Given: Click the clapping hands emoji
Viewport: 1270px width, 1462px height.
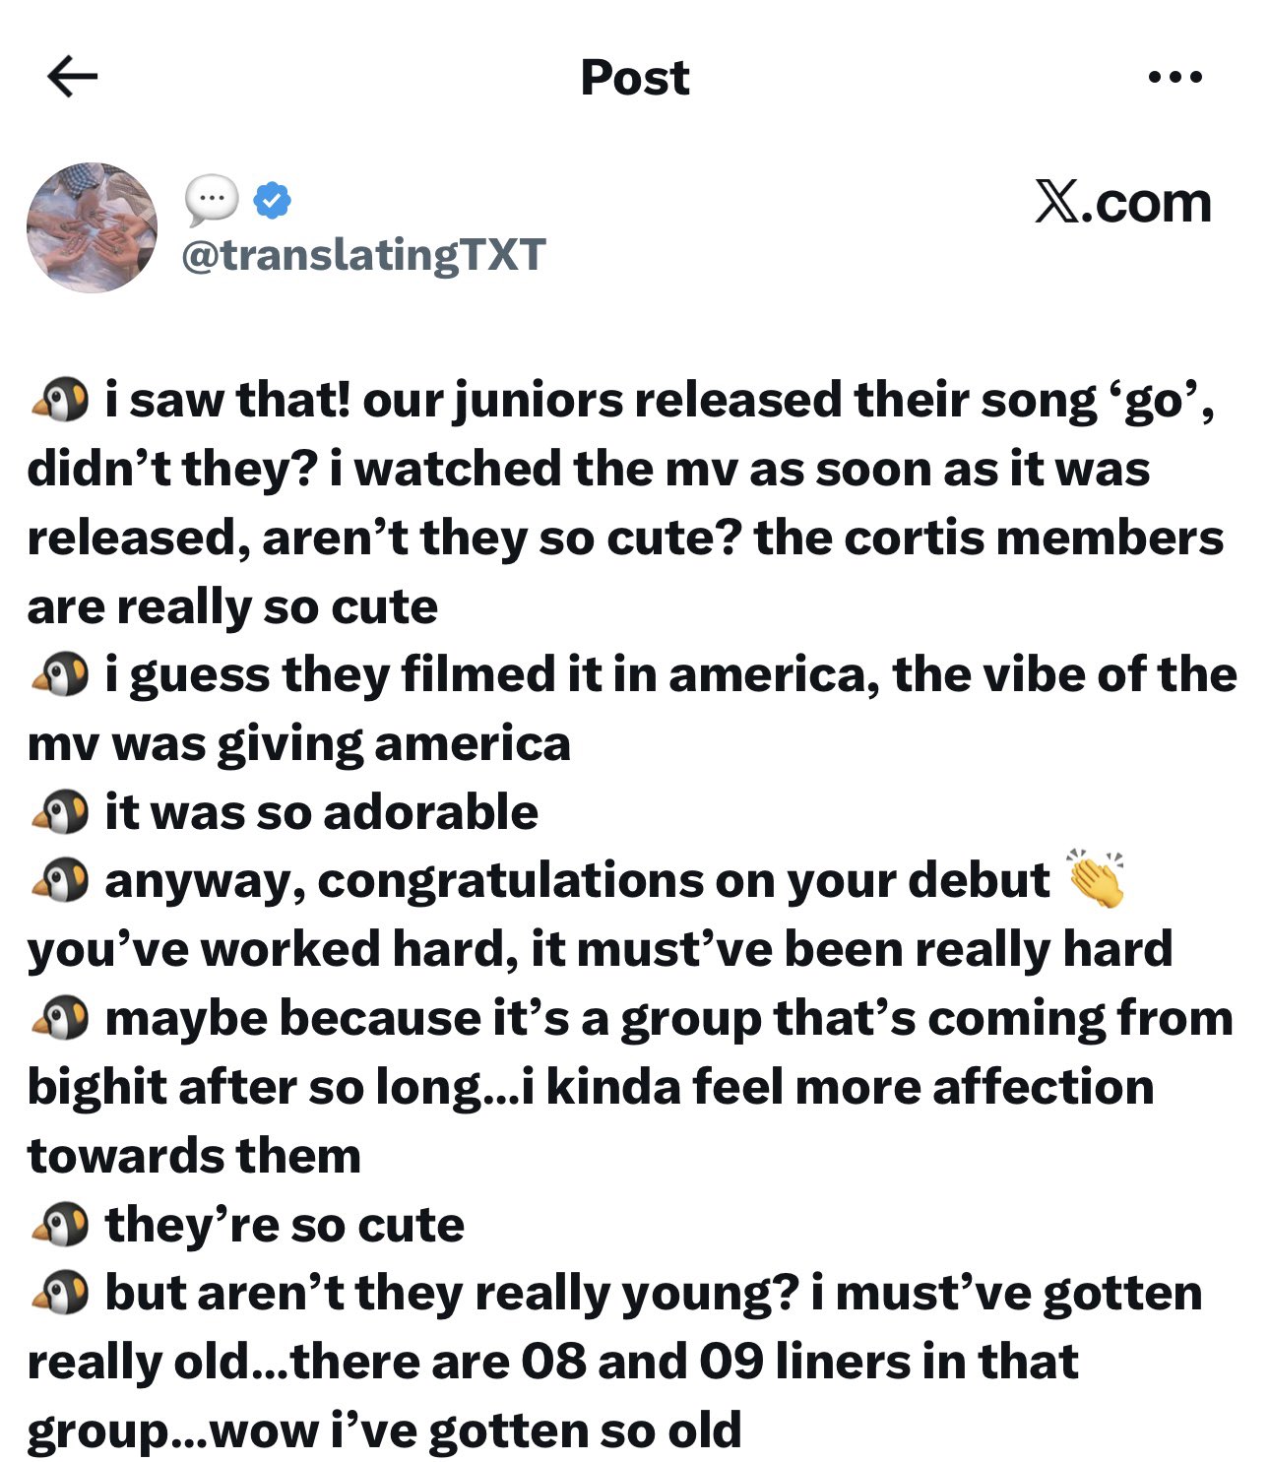Looking at the screenshot, I should (x=1097, y=878).
